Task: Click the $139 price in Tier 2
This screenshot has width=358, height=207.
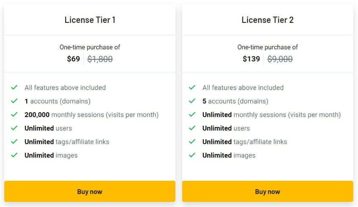Action: tap(251, 59)
